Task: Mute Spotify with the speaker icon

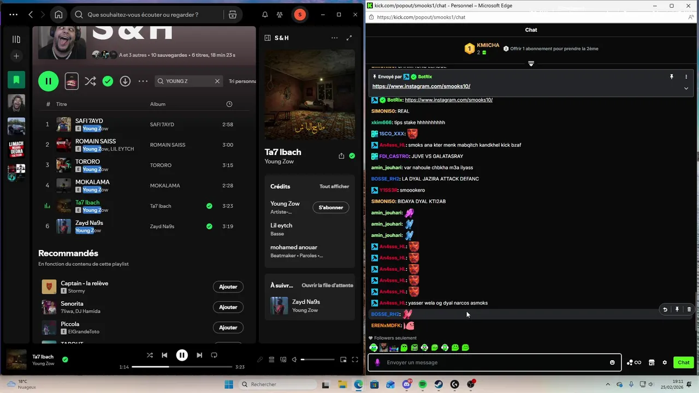Action: tap(294, 360)
